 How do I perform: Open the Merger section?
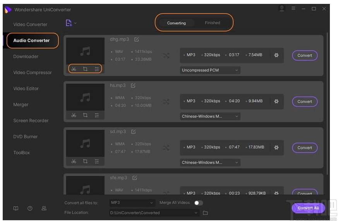[21, 104]
